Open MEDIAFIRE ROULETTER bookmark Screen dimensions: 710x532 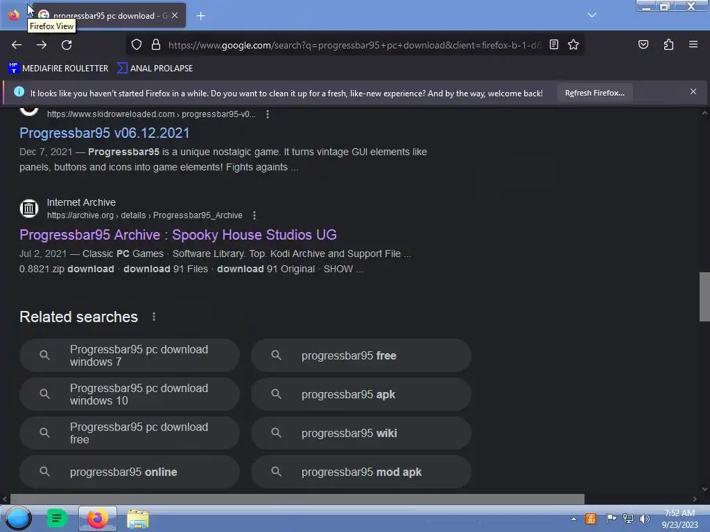pos(58,69)
